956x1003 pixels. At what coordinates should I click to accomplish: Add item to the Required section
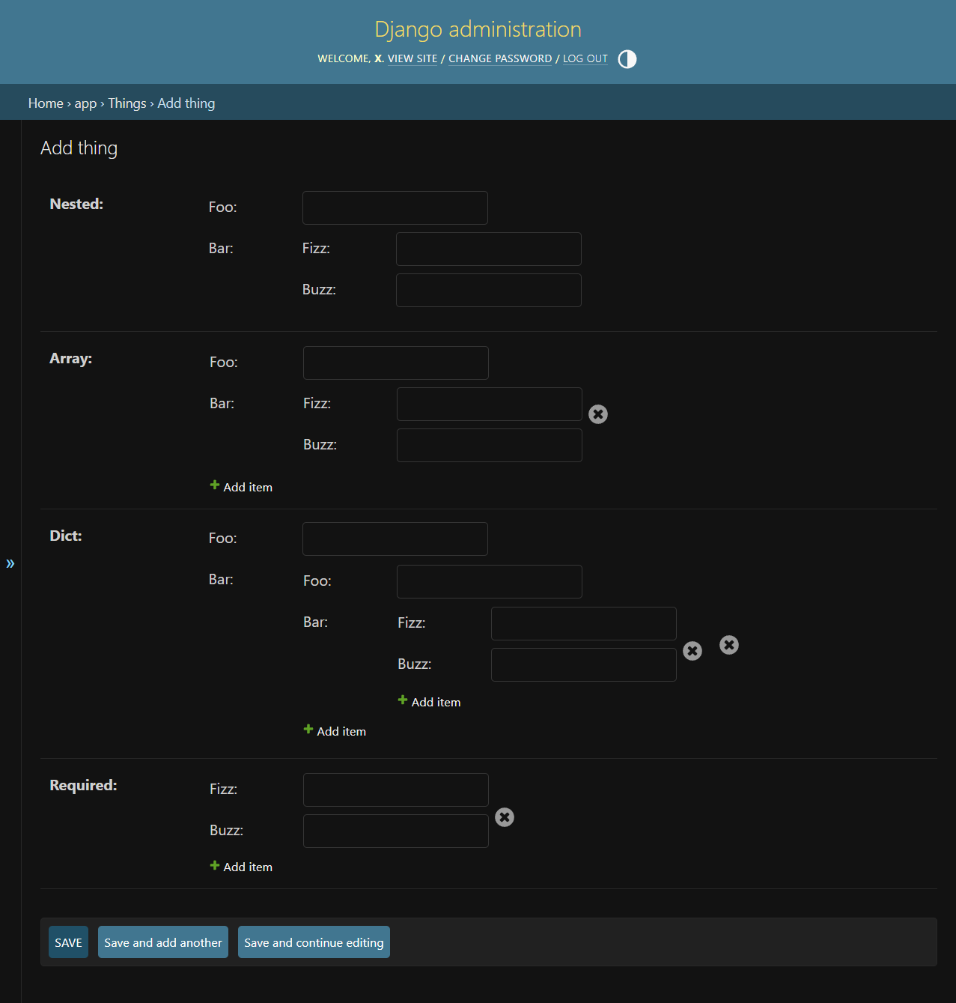(x=241, y=867)
